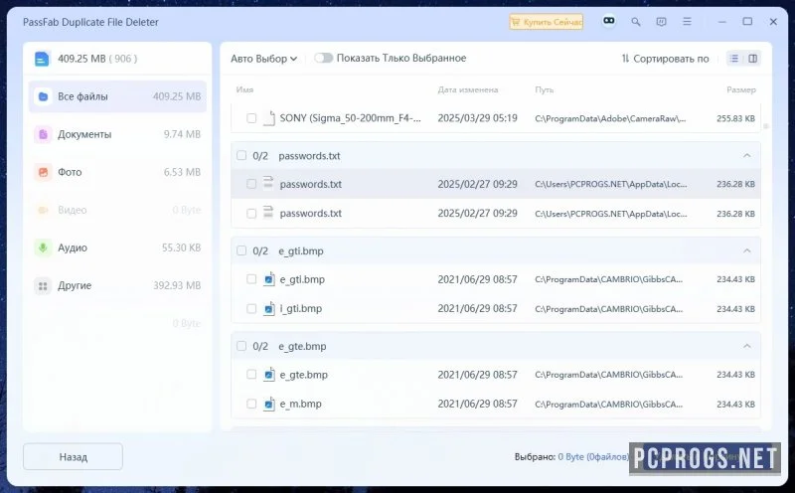Click the Назад back button
This screenshot has width=795, height=493.
click(73, 457)
